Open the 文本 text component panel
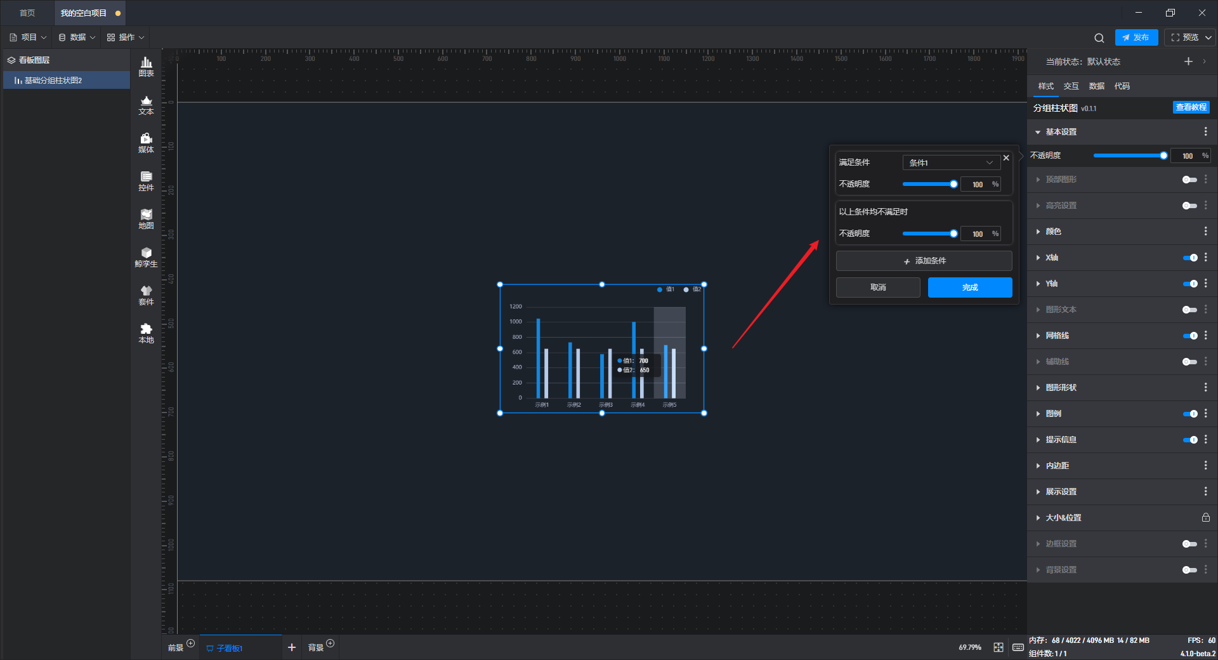 point(146,105)
